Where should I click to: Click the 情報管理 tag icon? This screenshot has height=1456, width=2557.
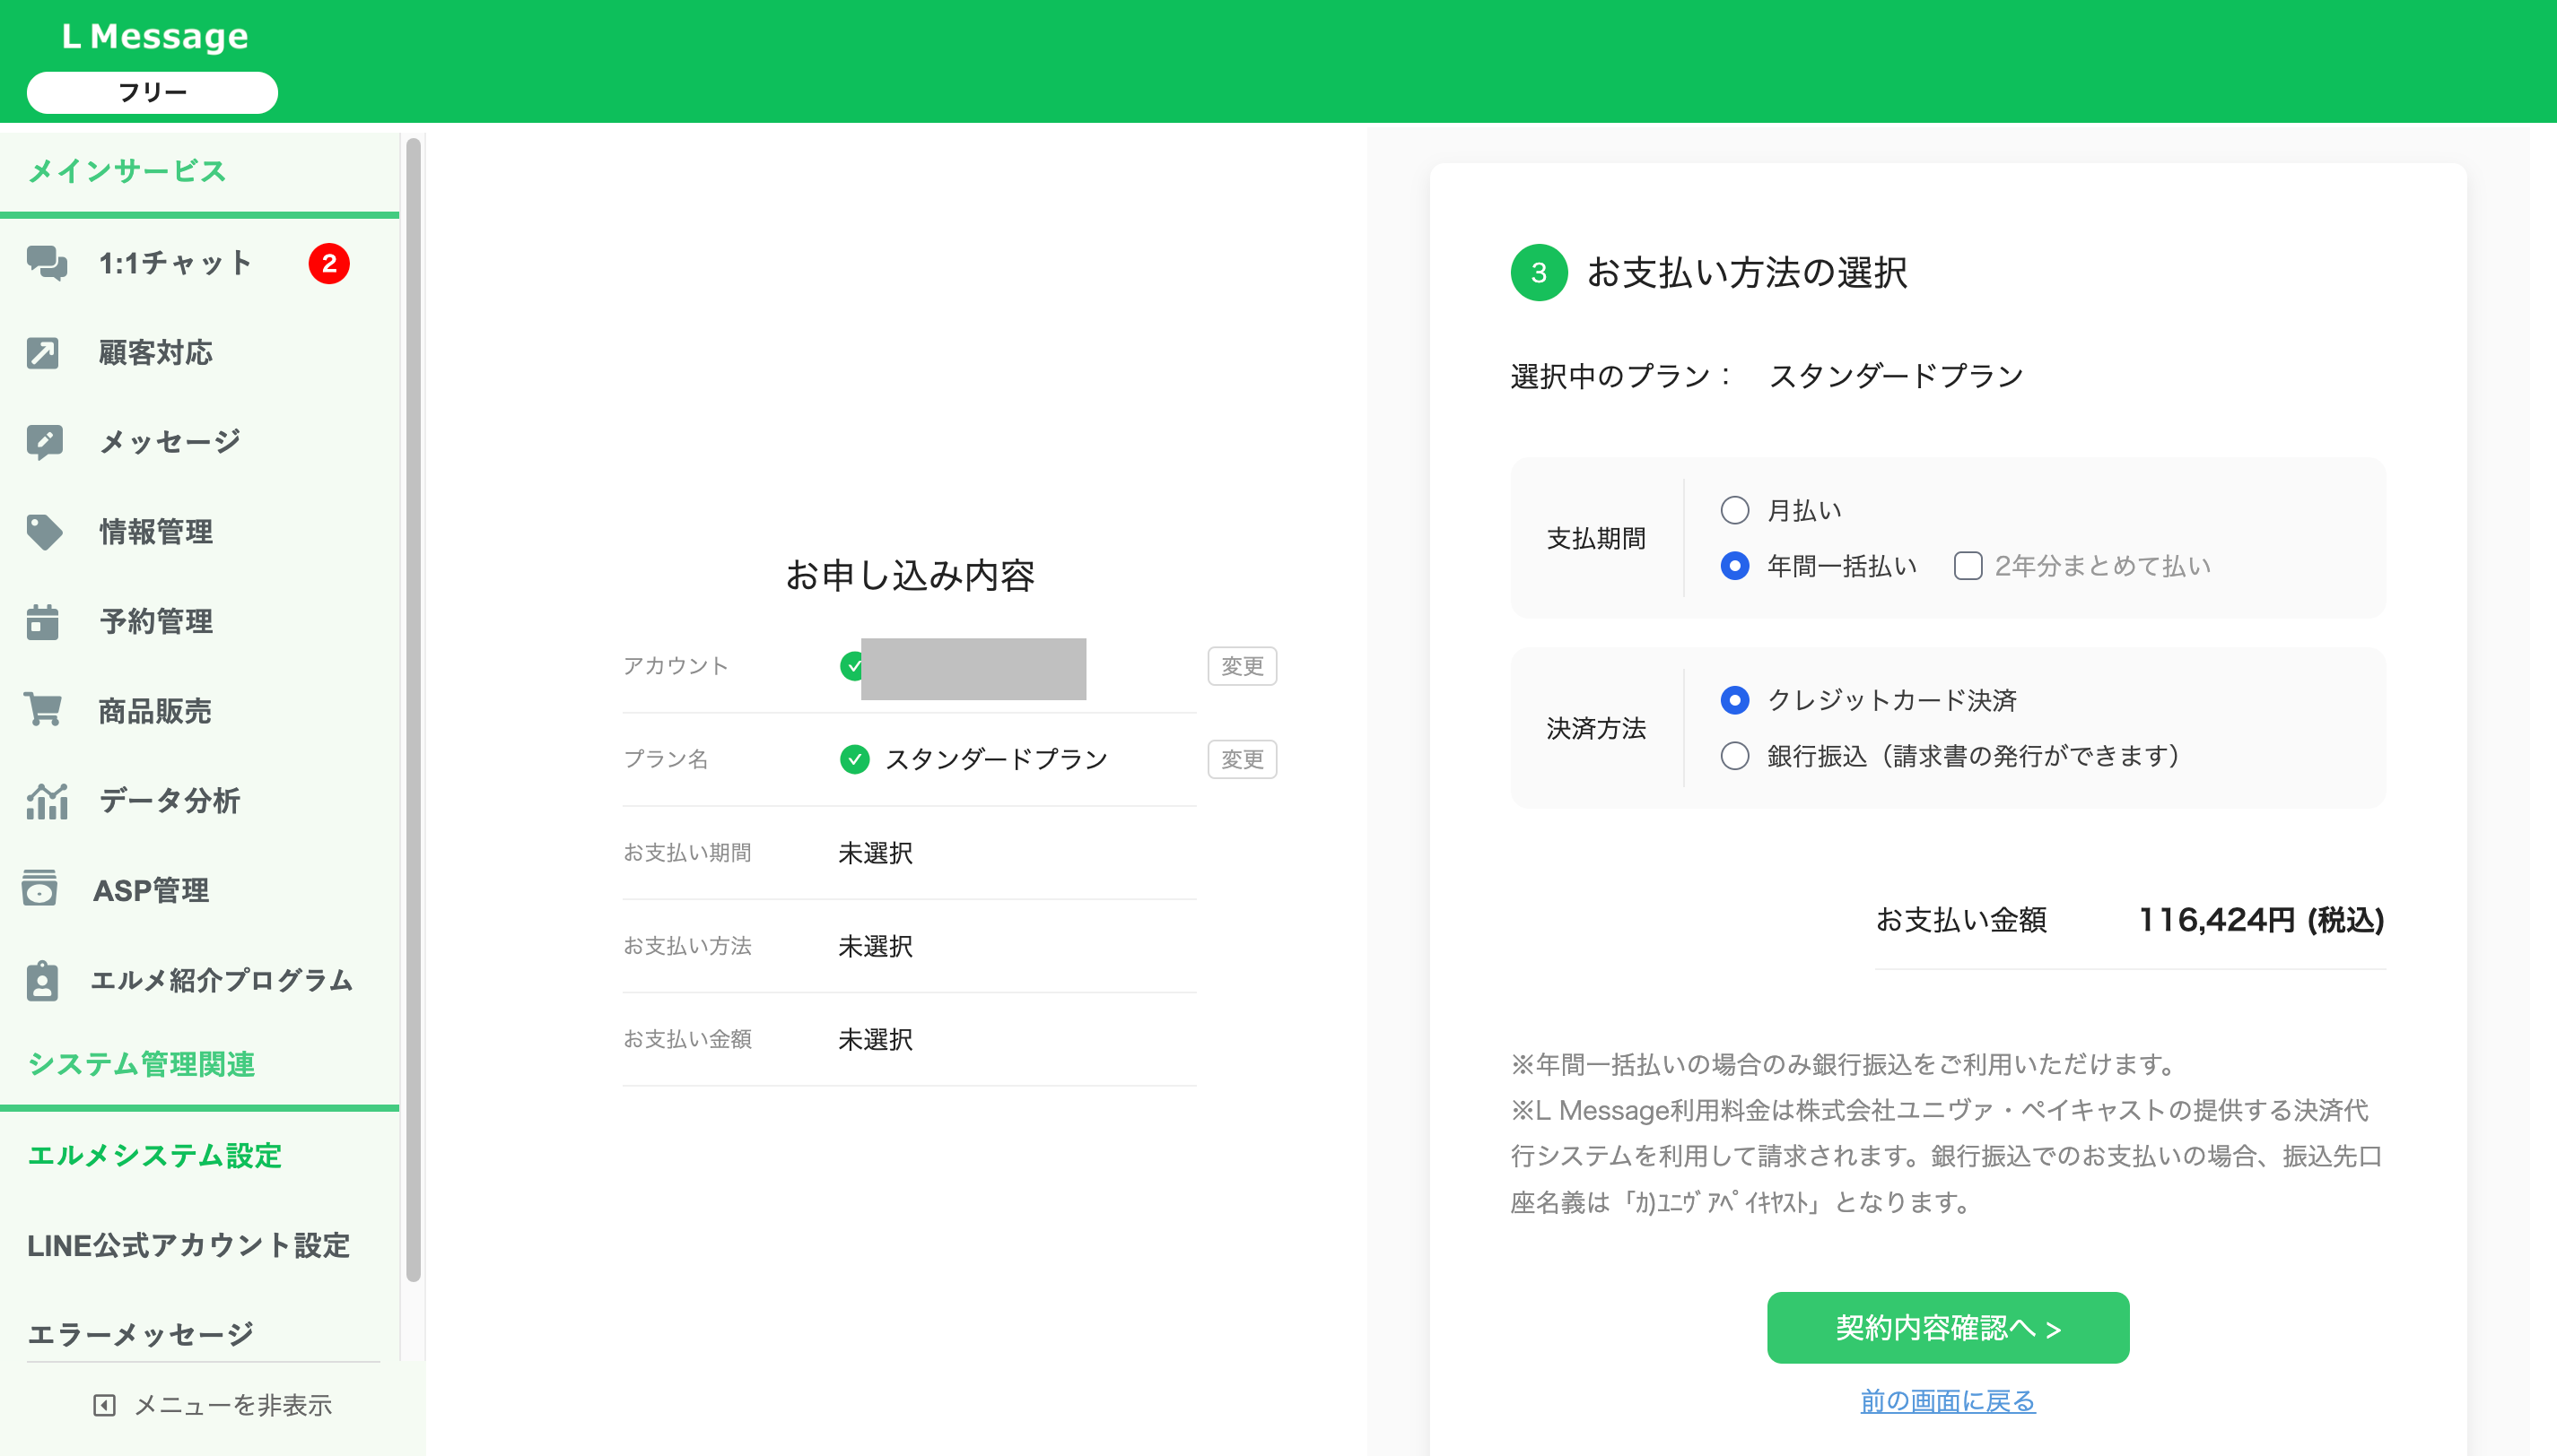pos(44,532)
